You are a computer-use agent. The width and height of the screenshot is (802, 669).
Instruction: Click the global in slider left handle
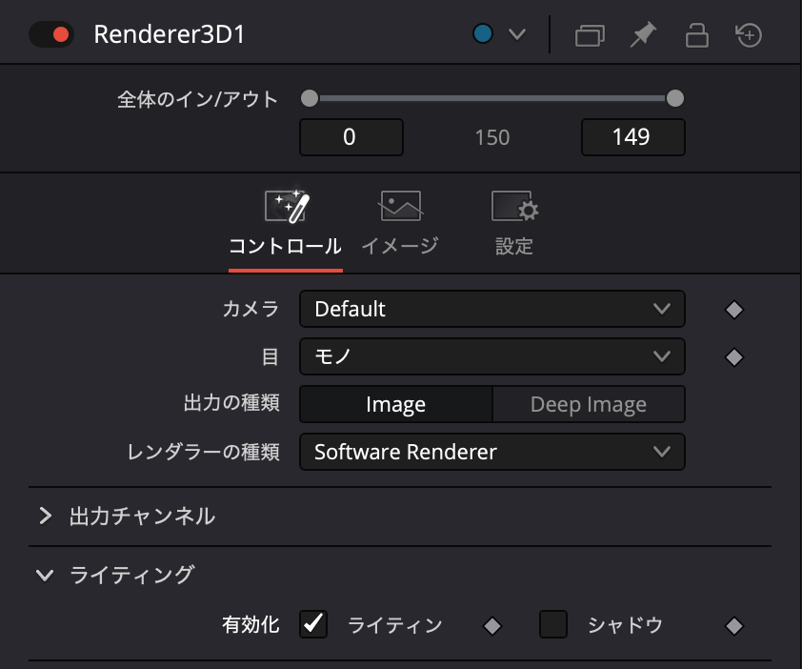coord(310,98)
